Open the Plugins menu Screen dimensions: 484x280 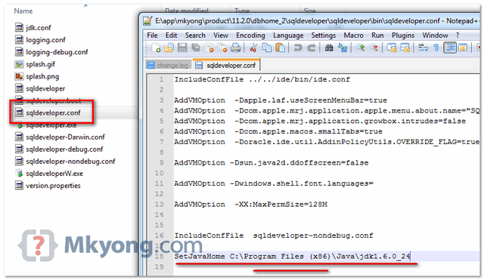[403, 35]
